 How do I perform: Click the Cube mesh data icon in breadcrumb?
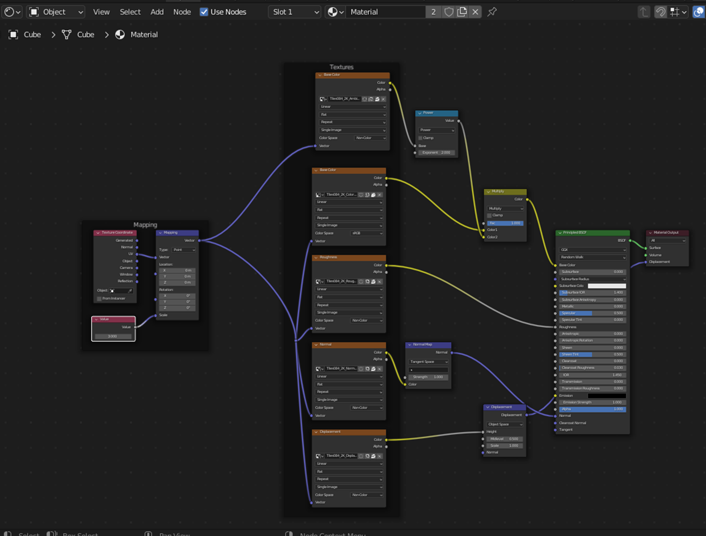pos(67,35)
